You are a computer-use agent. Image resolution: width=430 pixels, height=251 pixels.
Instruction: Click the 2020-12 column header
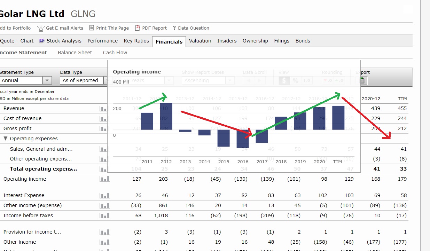tap(371, 99)
